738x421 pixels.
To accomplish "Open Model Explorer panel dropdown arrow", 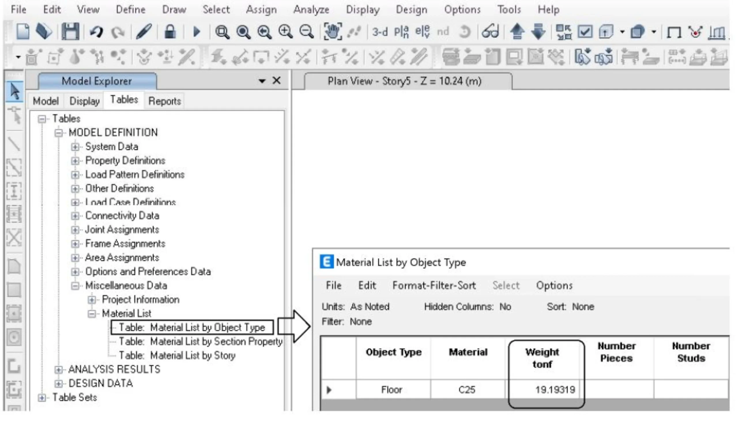I will [262, 81].
